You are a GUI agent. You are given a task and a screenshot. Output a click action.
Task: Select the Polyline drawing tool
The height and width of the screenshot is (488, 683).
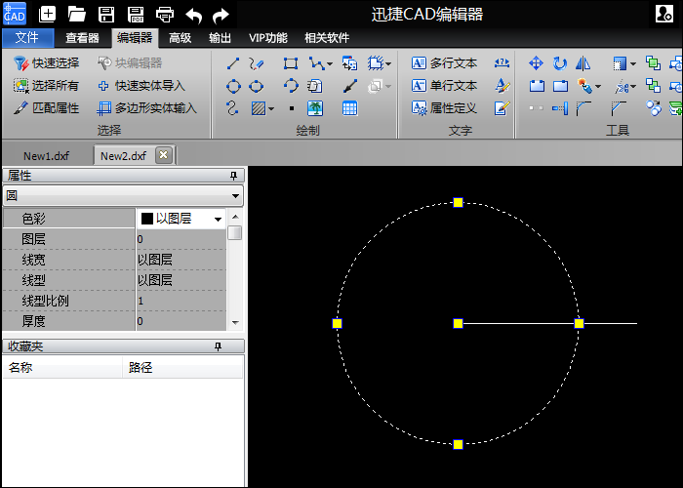click(x=316, y=63)
